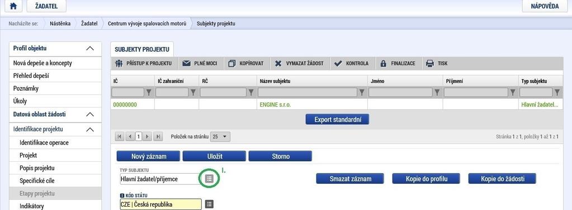Open the Typ subjektu list picker icon
572x210 pixels.
pos(209,179)
